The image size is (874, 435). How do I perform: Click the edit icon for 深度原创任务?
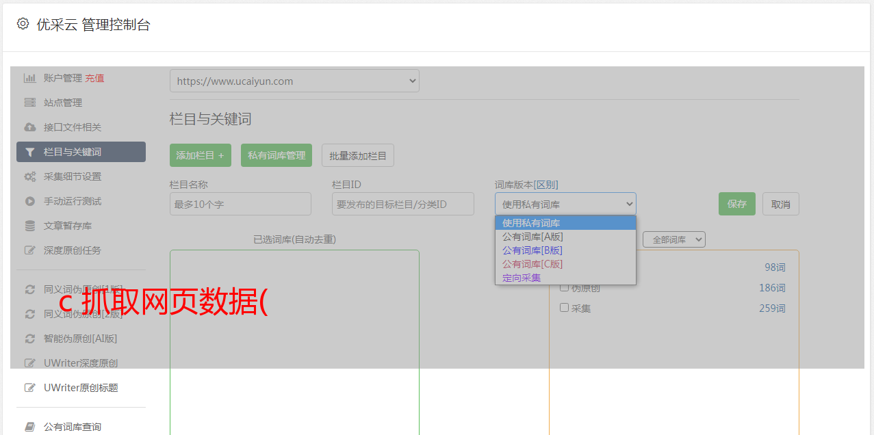click(x=29, y=250)
